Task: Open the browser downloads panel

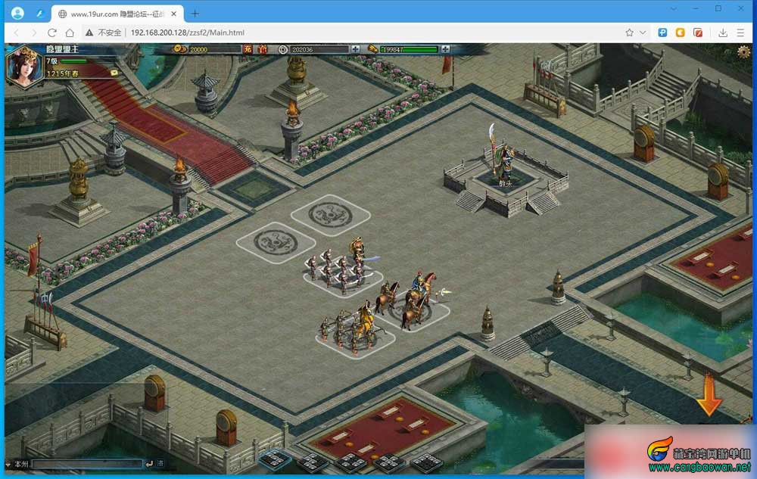Action: coord(723,33)
